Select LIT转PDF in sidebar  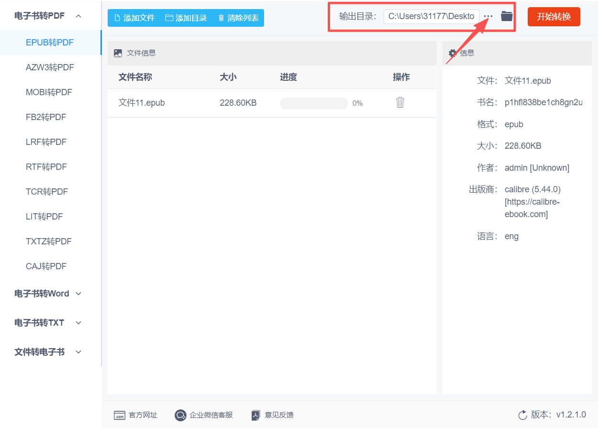click(44, 217)
